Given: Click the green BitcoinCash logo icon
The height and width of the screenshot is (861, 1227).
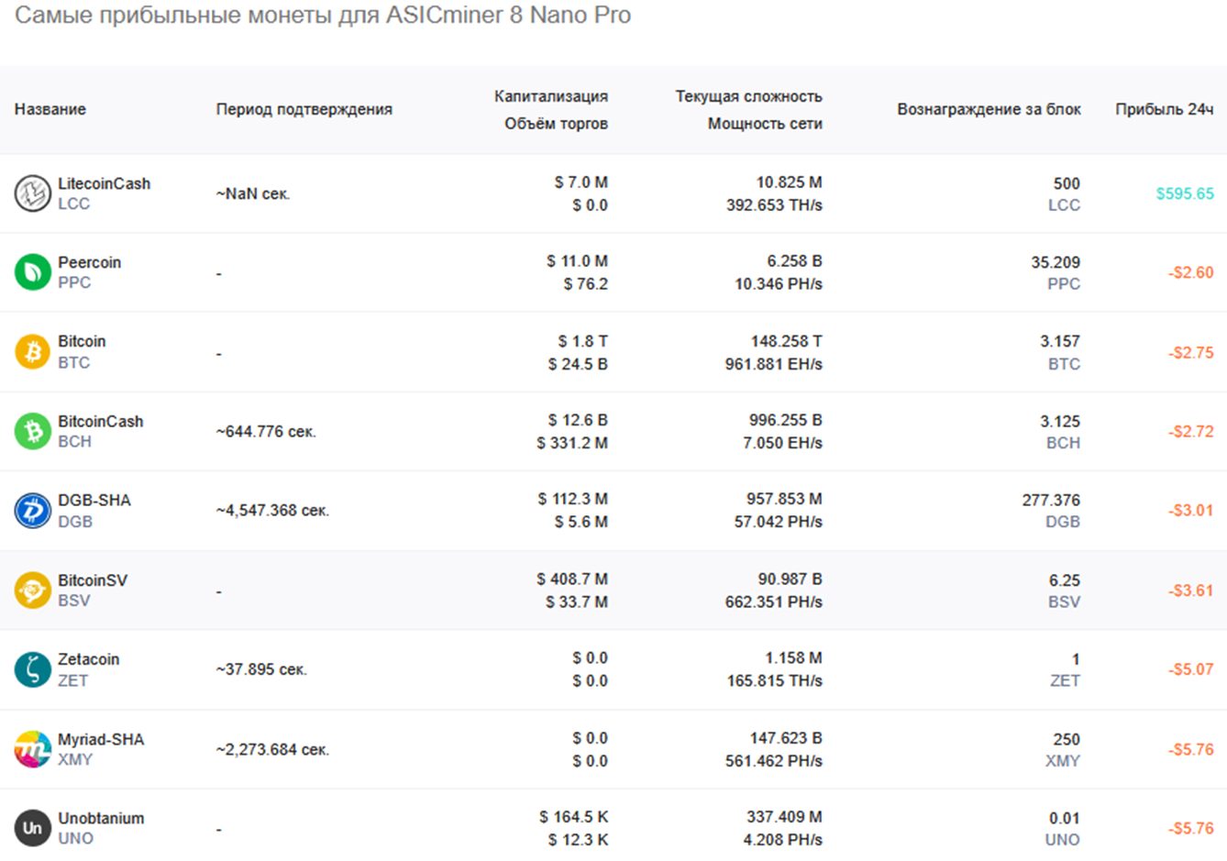Looking at the screenshot, I should [32, 431].
